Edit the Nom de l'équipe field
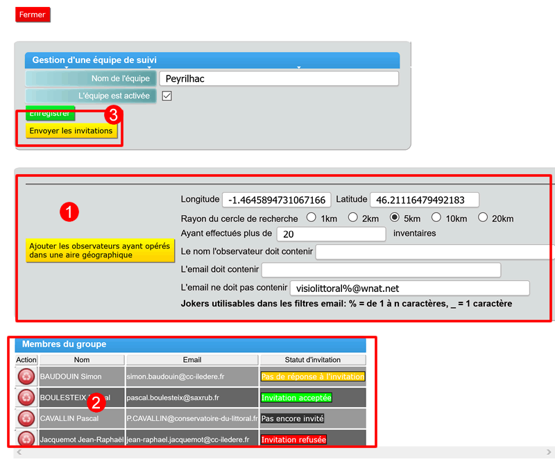Screen dimensions: 555x464 [279, 78]
